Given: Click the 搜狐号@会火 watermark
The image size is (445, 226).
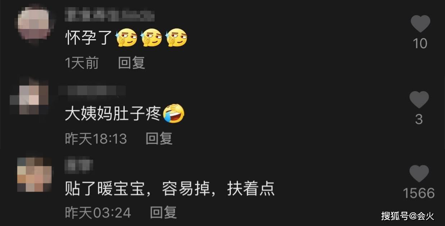Looking at the screenshot, I should point(408,216).
